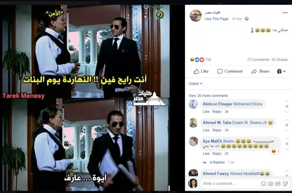Click Like This Page link
The image size is (292, 193).
217,19
